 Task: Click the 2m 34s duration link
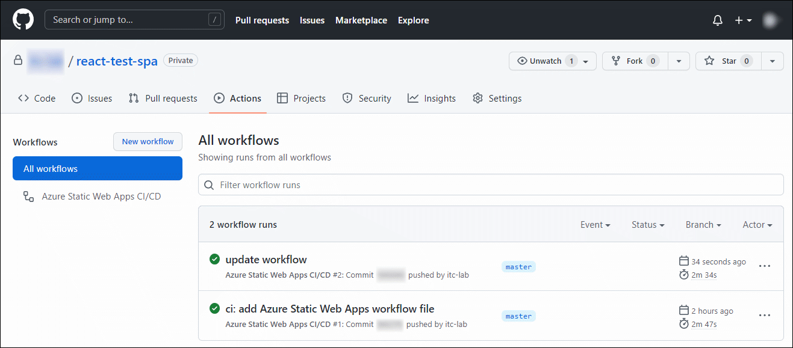tap(704, 275)
